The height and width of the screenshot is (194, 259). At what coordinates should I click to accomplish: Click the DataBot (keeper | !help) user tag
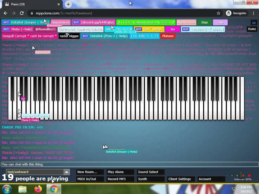point(26,22)
